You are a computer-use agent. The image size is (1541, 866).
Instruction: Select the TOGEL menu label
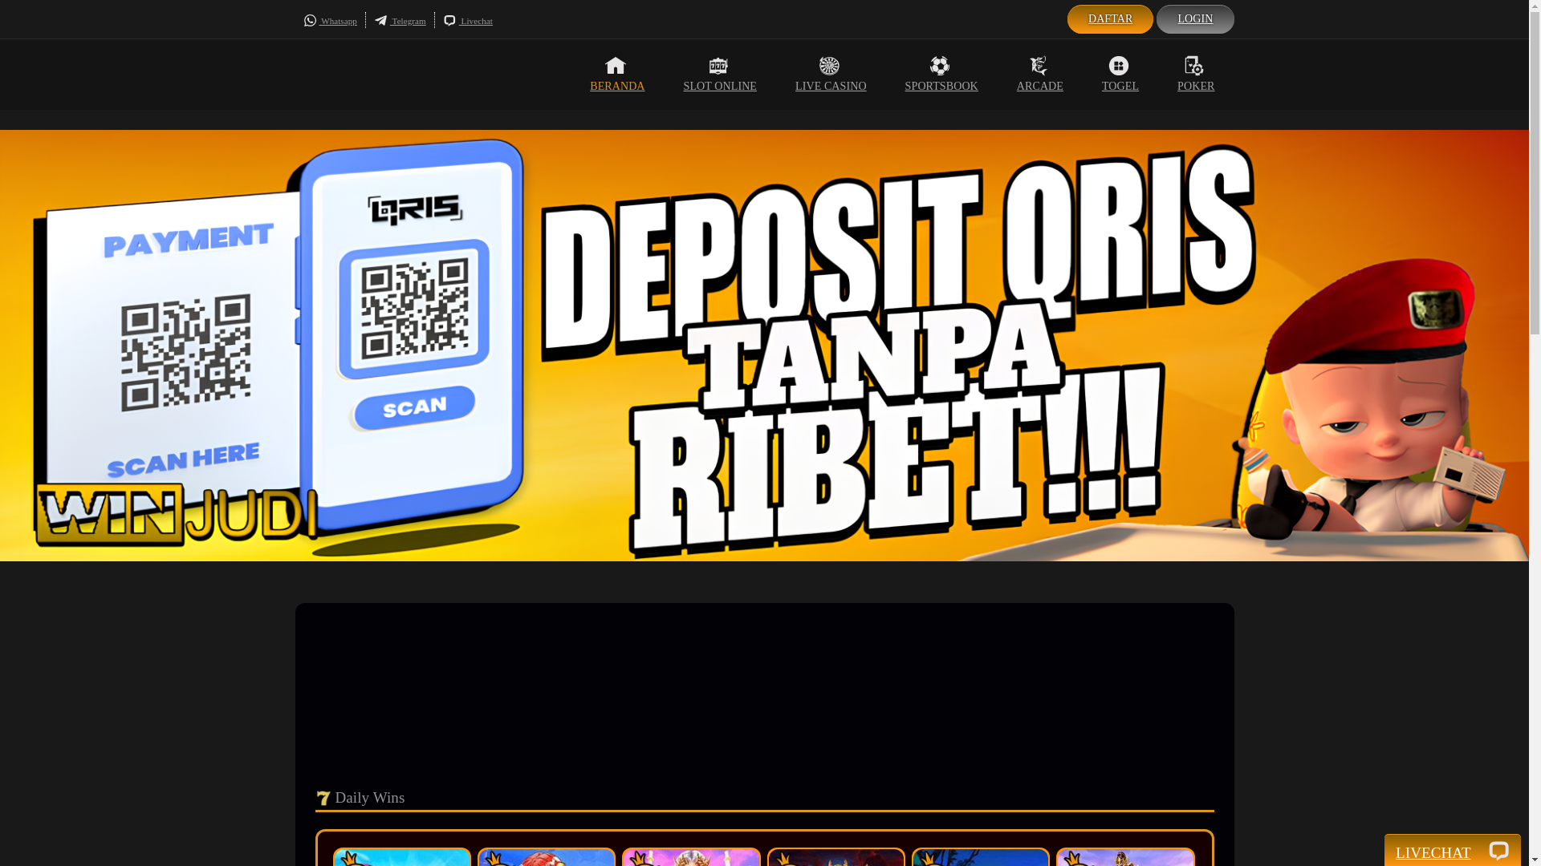coord(1120,87)
